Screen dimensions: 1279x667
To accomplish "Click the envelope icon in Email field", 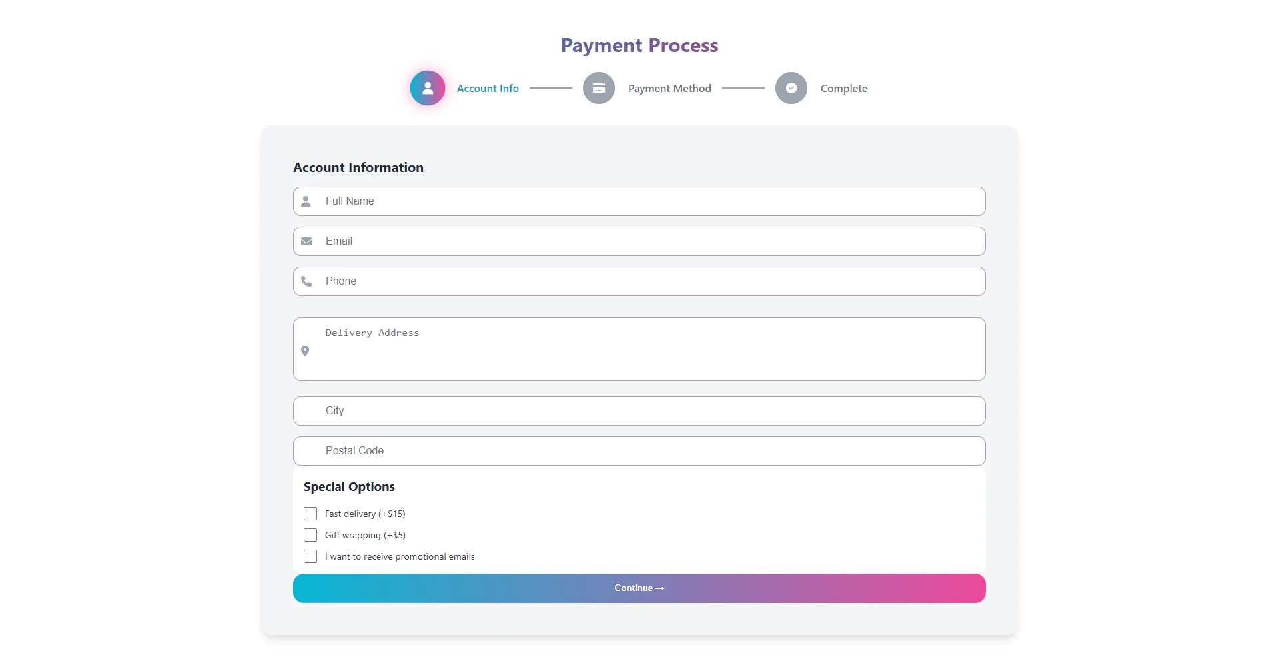I will [306, 241].
